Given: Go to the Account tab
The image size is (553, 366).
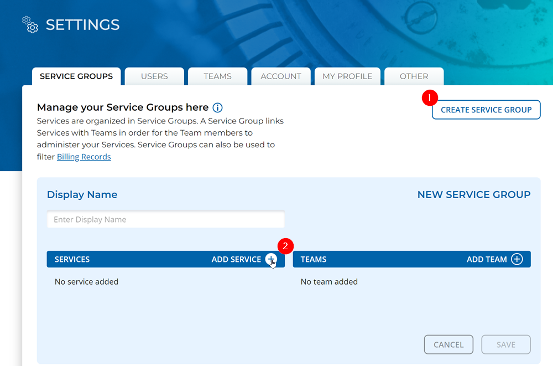Looking at the screenshot, I should 281,76.
